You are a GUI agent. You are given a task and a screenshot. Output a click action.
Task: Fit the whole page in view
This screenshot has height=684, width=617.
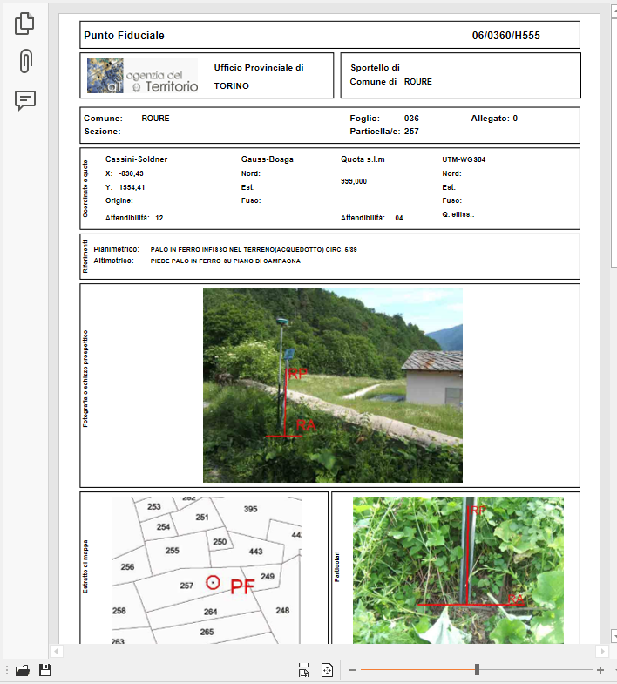coord(327,670)
